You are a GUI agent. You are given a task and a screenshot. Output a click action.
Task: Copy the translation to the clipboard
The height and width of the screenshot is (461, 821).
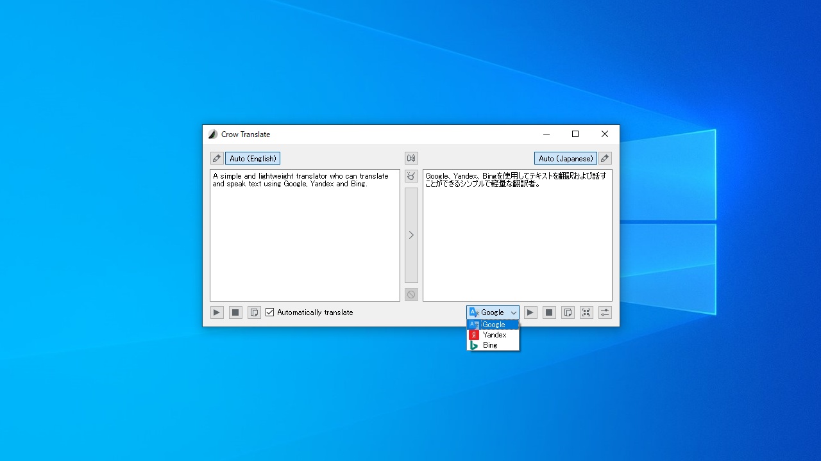pos(568,312)
